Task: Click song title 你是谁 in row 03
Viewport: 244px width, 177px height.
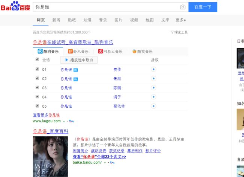Action: [x=66, y=88]
